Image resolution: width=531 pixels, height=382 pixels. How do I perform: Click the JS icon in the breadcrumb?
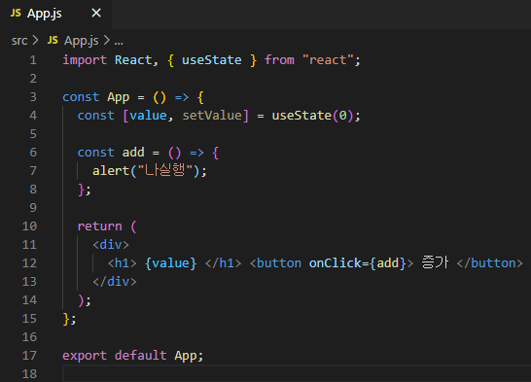(x=53, y=40)
